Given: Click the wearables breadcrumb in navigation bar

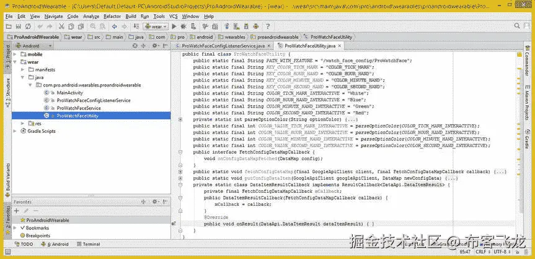Looking at the screenshot, I should (232, 36).
